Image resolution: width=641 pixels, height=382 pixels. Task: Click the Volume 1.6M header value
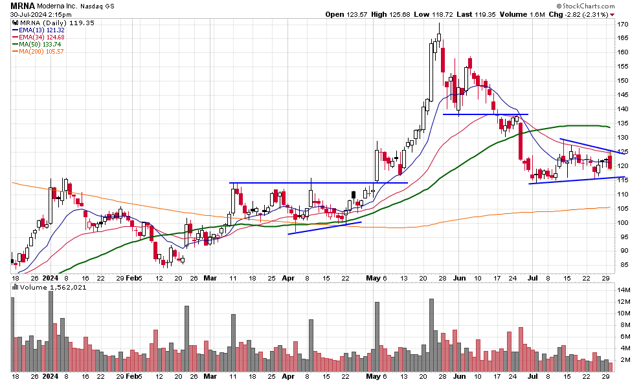522,15
